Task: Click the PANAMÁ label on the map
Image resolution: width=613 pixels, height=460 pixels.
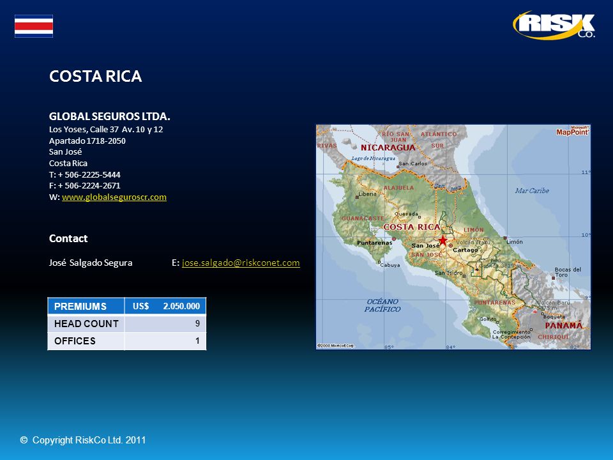Action: pos(564,325)
